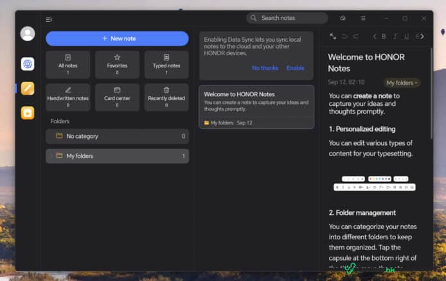Open the blue circular app in the sidebar
The height and width of the screenshot is (281, 446).
click(x=28, y=64)
